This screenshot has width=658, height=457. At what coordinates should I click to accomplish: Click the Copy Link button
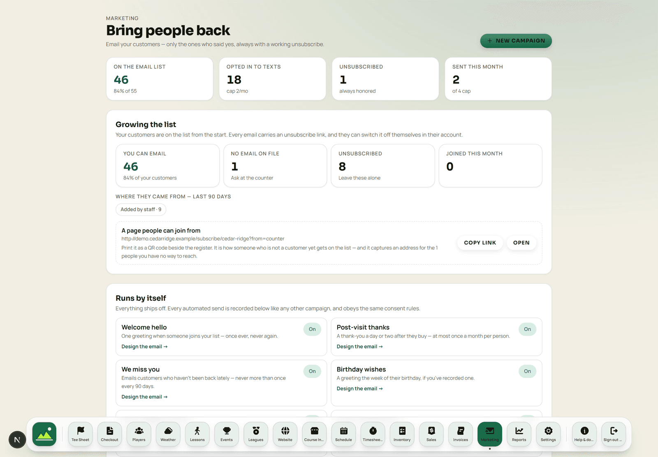coord(480,243)
